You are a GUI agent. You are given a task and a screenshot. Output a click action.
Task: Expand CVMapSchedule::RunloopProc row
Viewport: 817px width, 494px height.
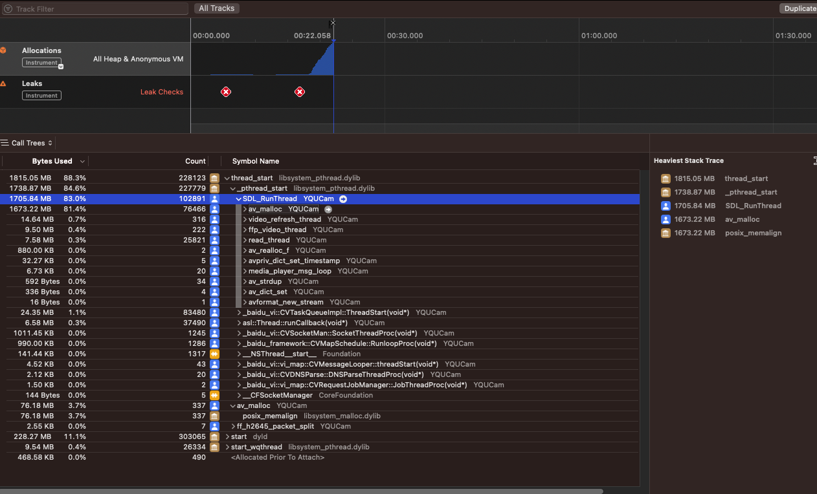point(239,343)
